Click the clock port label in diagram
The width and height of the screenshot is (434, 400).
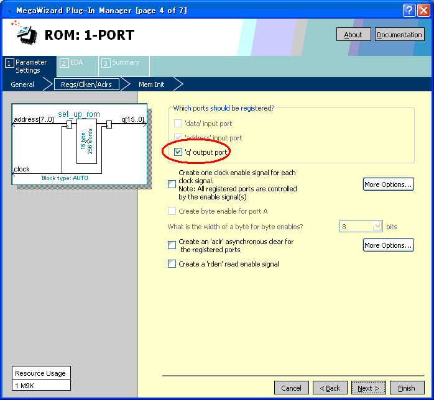point(22,169)
